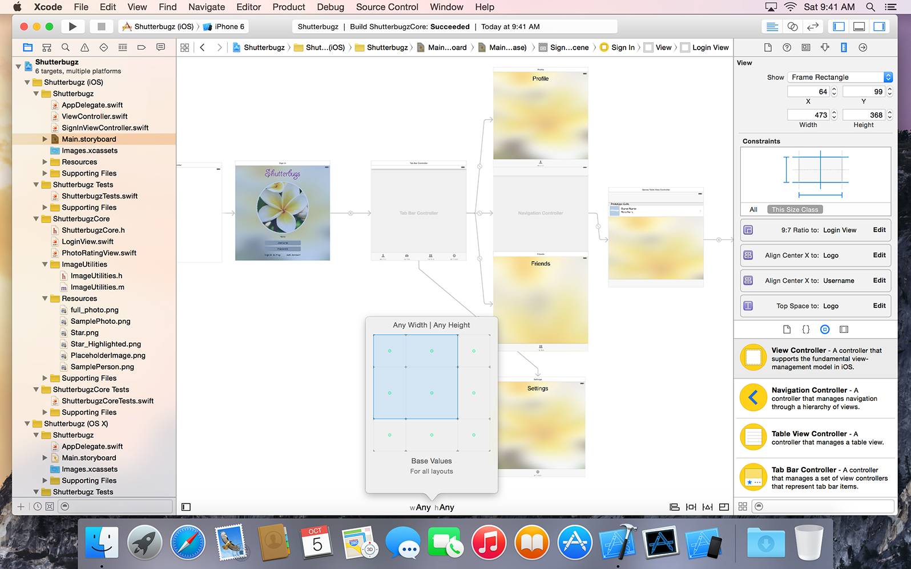This screenshot has height=569, width=911.
Task: Go back in editor history
Action: pos(202,47)
